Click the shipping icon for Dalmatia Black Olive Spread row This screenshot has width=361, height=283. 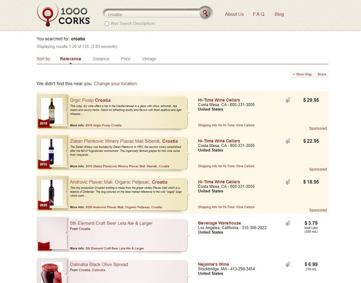tap(288, 264)
